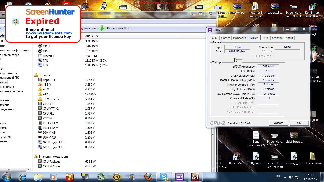Show hidden system tray icons
Viewport: 324px width, 182px height.
pos(285,177)
